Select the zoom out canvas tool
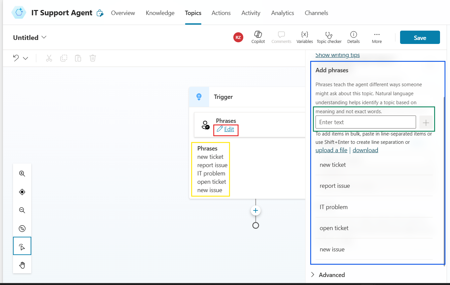This screenshot has height=285, width=450. [22, 210]
